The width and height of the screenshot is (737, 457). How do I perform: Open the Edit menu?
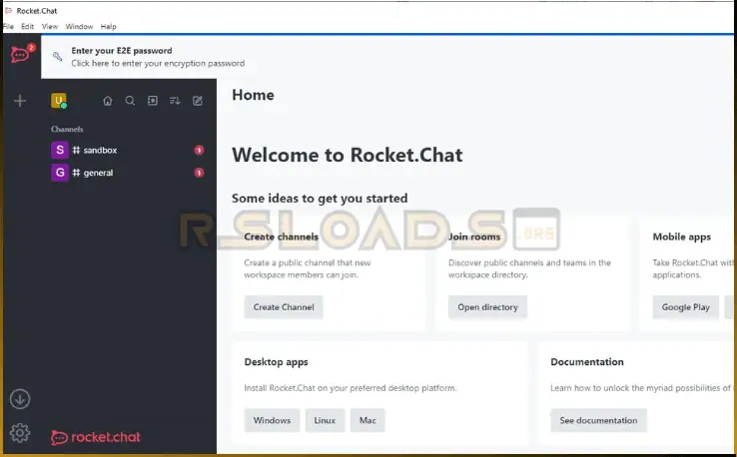[x=27, y=26]
